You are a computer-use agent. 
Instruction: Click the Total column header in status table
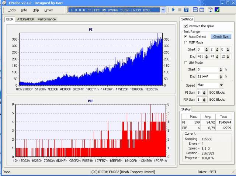(x=224, y=117)
